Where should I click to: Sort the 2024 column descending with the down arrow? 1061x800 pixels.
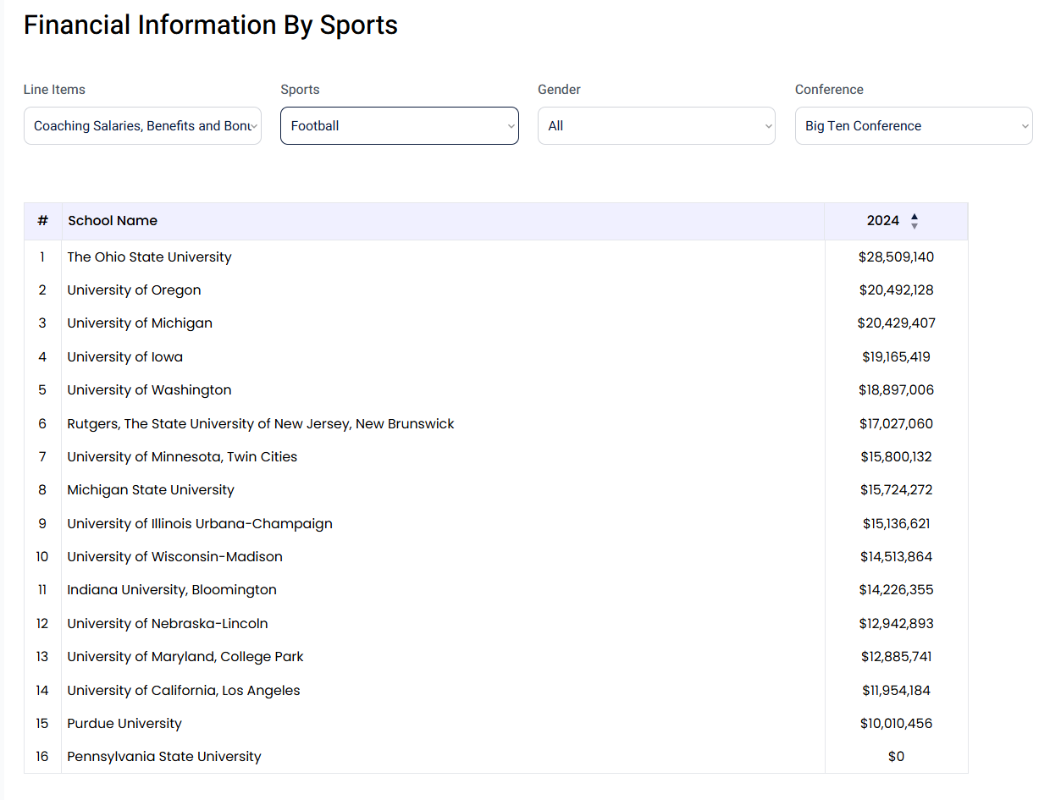tap(915, 225)
